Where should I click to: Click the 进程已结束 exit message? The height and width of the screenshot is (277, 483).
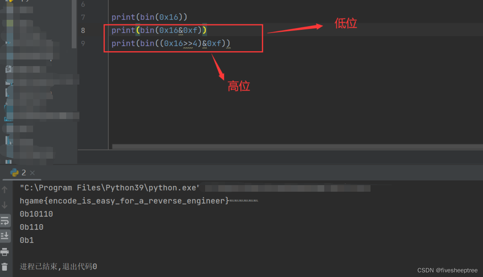click(x=58, y=266)
